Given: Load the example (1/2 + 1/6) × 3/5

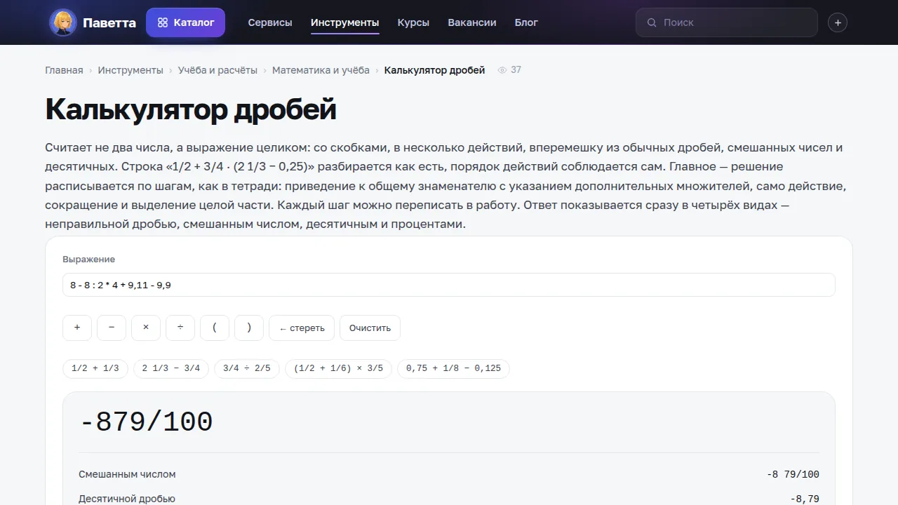Looking at the screenshot, I should (339, 368).
